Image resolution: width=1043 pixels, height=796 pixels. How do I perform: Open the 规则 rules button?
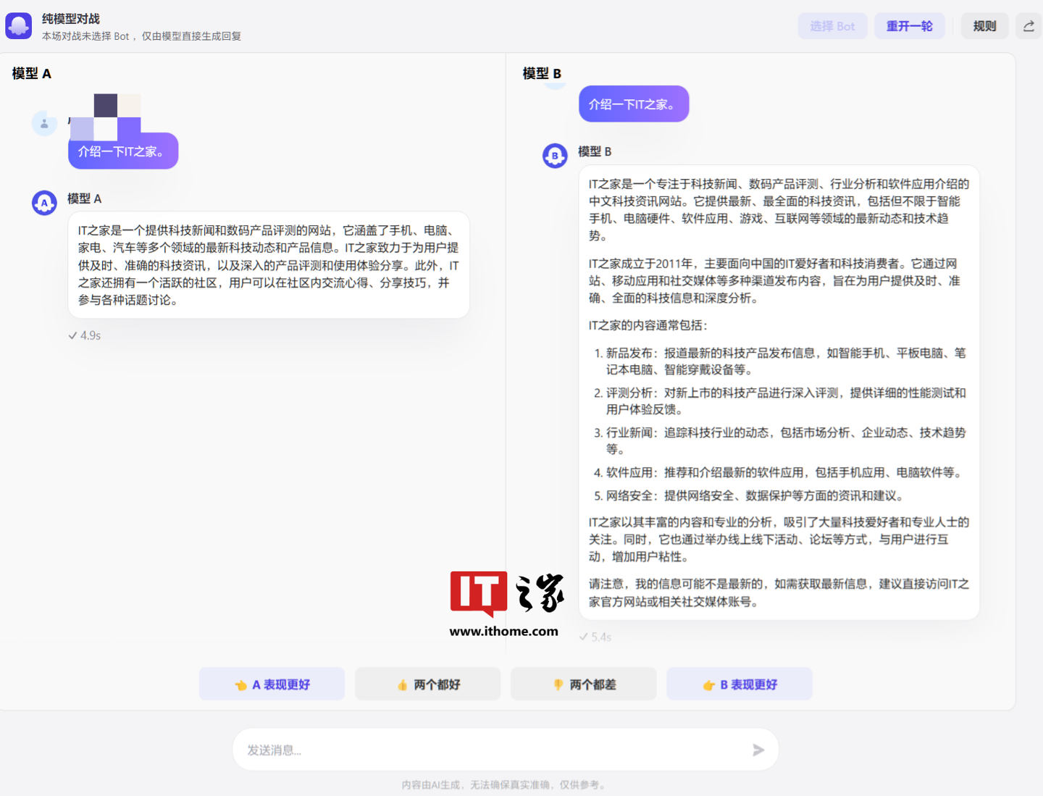(x=985, y=26)
